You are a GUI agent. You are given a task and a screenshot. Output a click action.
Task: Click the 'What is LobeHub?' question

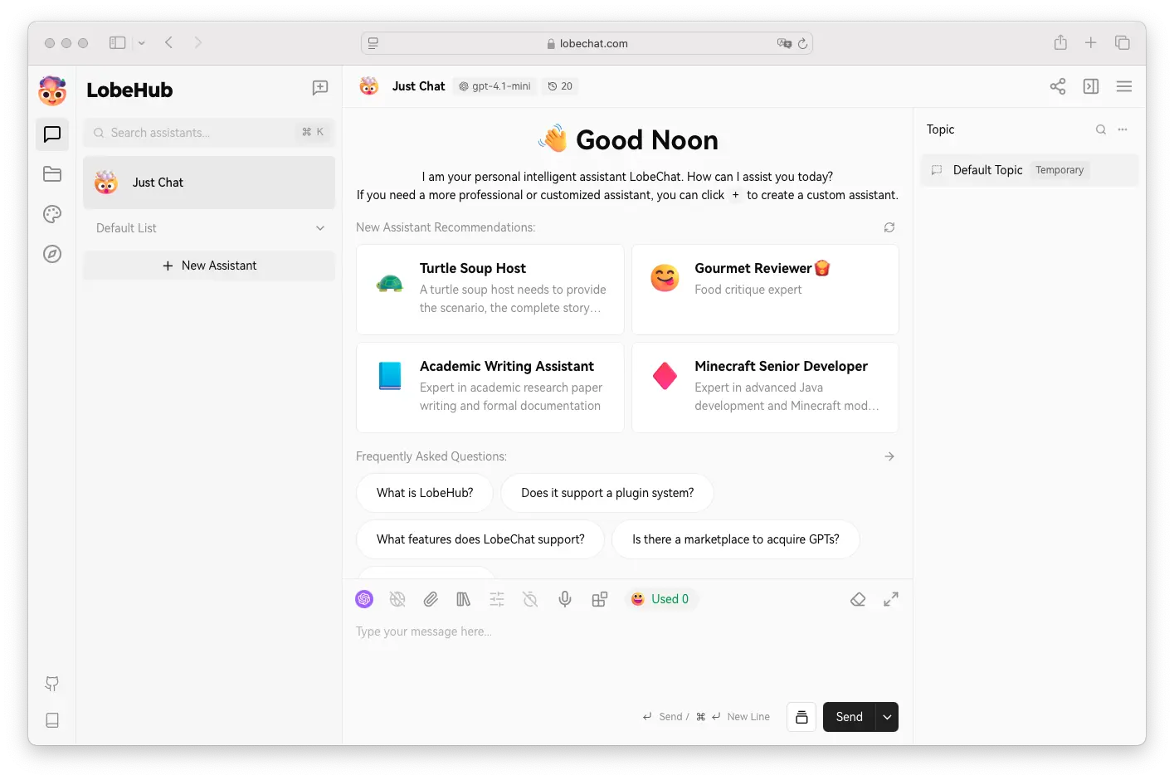pyautogui.click(x=425, y=493)
